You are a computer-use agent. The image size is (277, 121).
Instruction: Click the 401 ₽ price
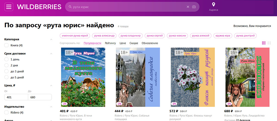[x=64, y=111]
